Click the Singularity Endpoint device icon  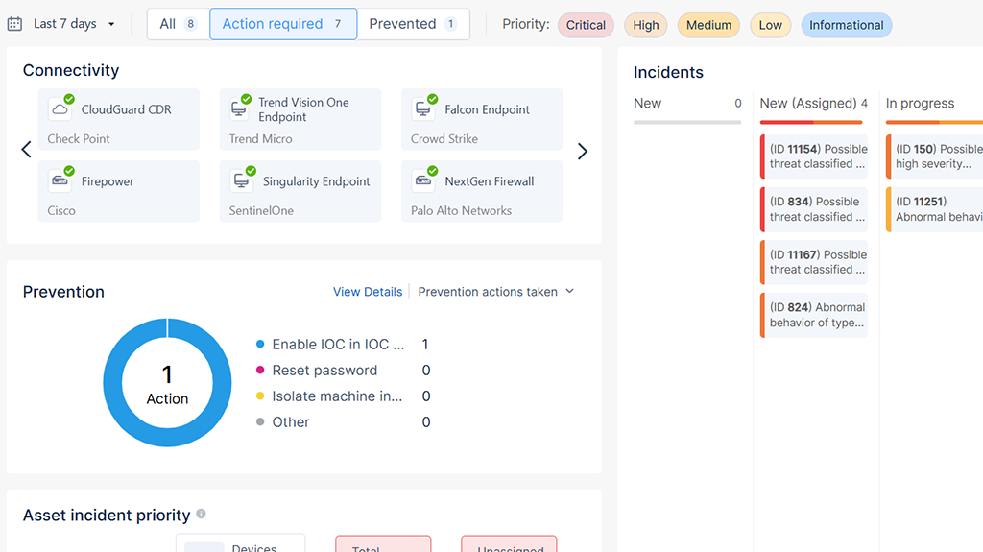(x=239, y=180)
